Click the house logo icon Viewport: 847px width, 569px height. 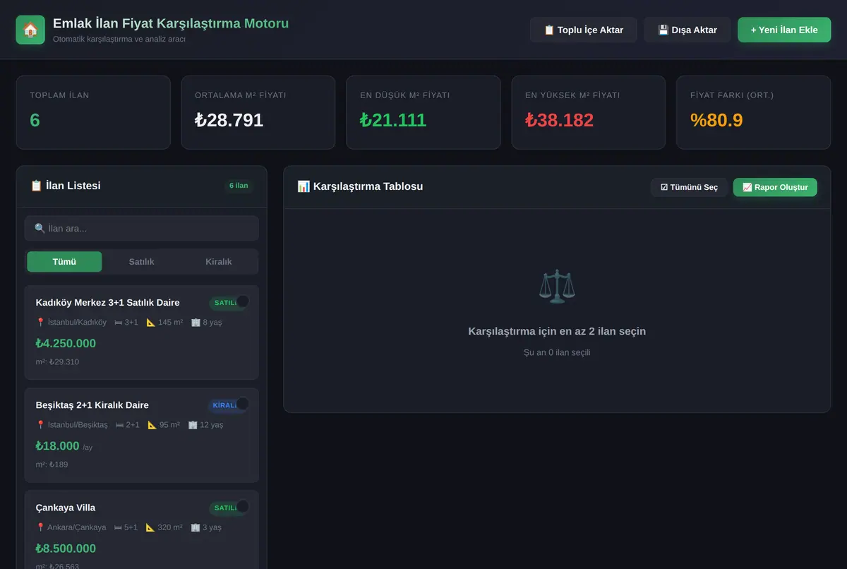pyautogui.click(x=30, y=30)
